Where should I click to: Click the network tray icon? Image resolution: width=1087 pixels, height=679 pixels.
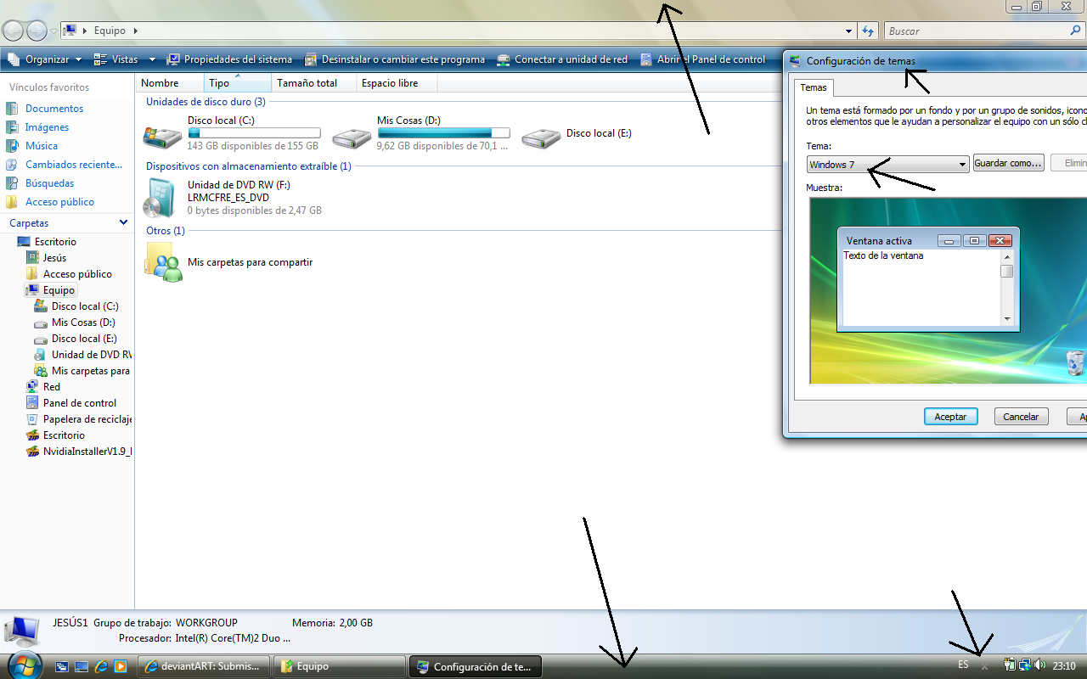point(1025,665)
